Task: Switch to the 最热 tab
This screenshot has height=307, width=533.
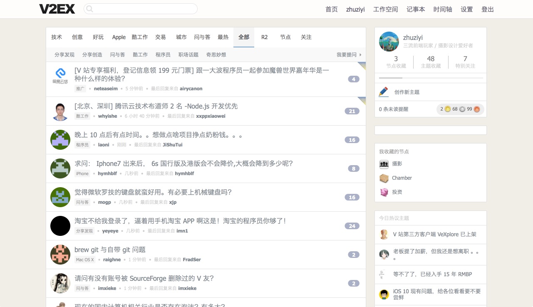Action: 223,37
